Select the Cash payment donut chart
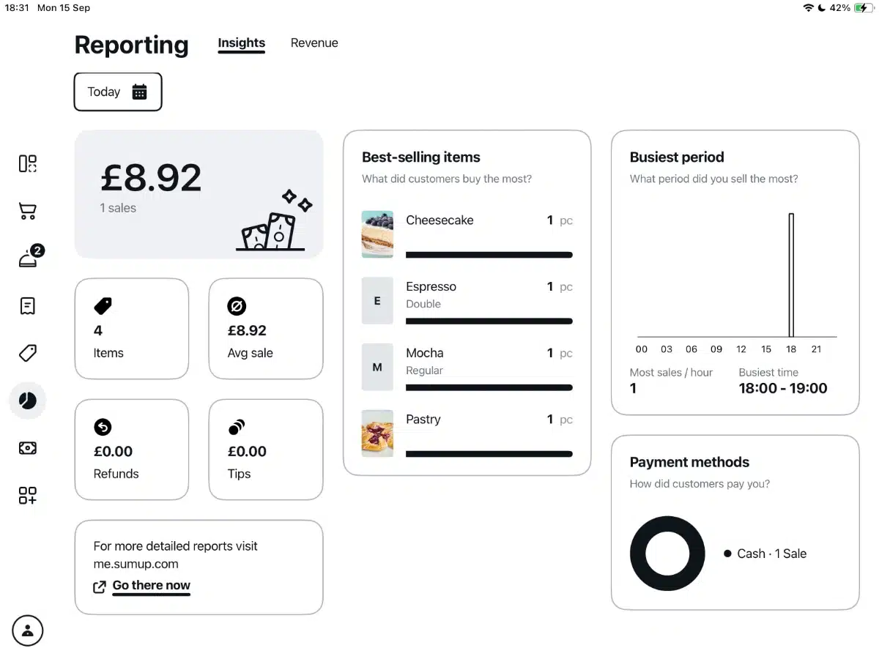 [667, 554]
